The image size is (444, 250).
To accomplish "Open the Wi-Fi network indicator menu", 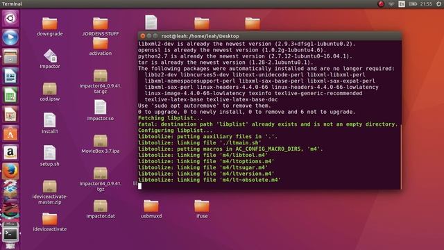I will (x=391, y=4).
